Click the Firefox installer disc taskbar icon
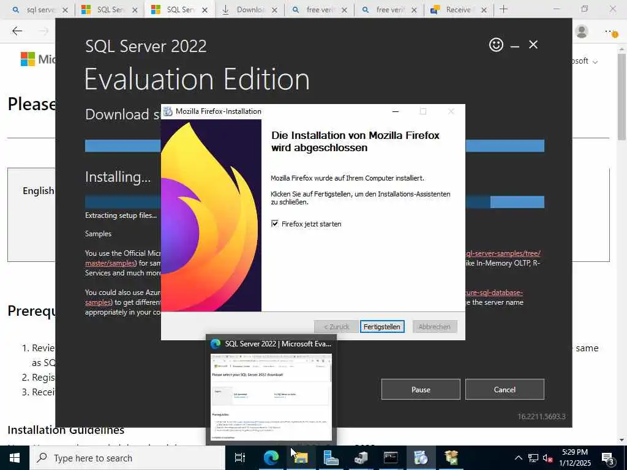 tap(421, 458)
